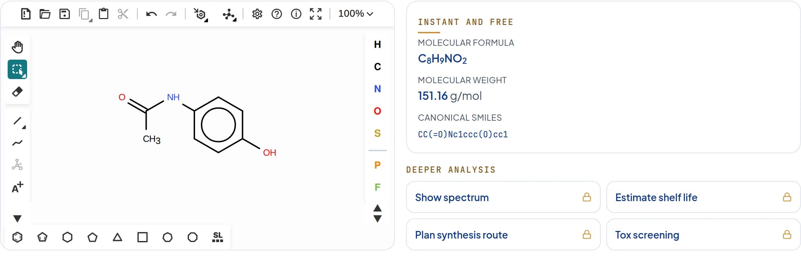801x267 pixels.
Task: Click the Show spectrum button
Action: (503, 197)
